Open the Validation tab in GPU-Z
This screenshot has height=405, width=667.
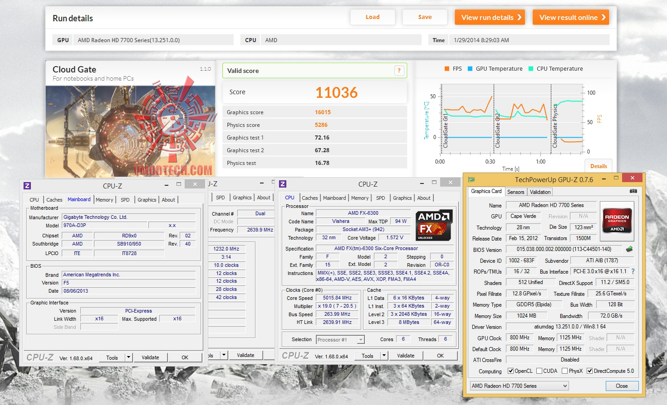pos(540,192)
